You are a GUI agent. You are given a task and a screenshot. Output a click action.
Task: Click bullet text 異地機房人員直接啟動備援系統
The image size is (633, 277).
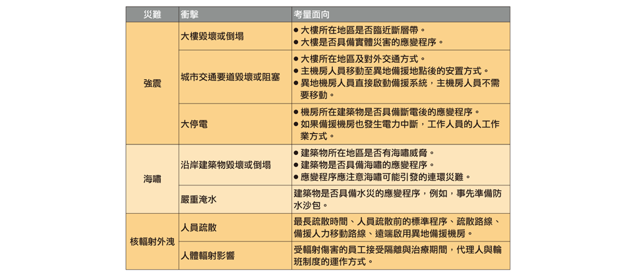(363, 83)
